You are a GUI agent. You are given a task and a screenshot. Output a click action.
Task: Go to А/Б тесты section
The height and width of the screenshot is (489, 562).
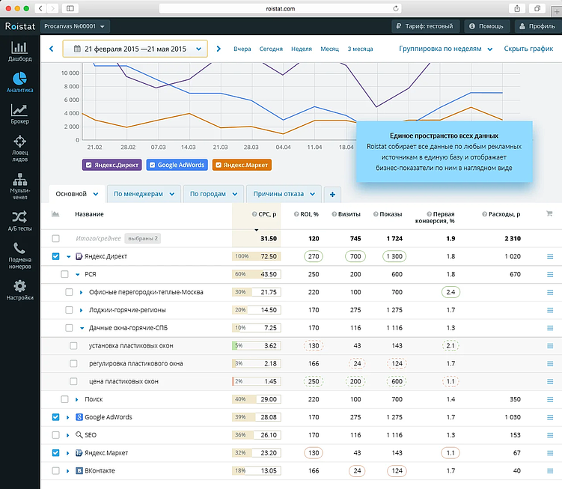[x=19, y=220]
